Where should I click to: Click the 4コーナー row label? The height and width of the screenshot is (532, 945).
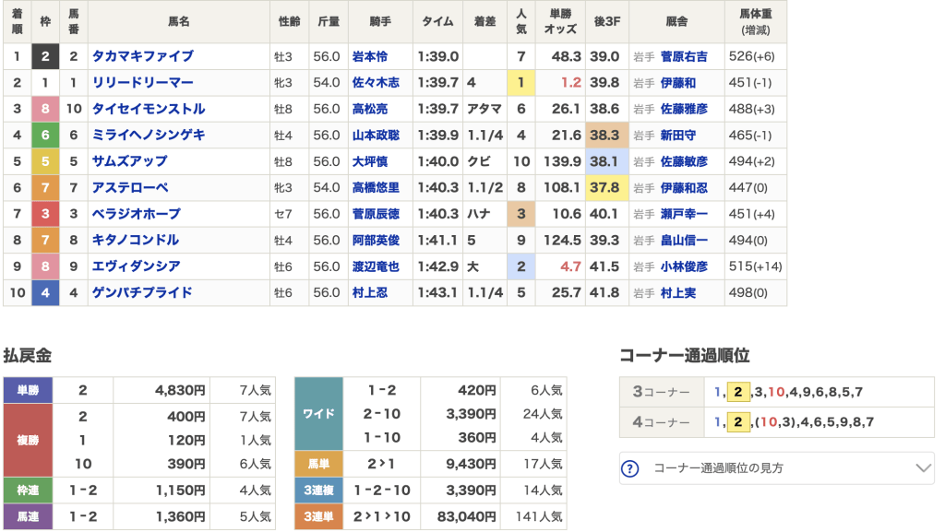click(661, 422)
